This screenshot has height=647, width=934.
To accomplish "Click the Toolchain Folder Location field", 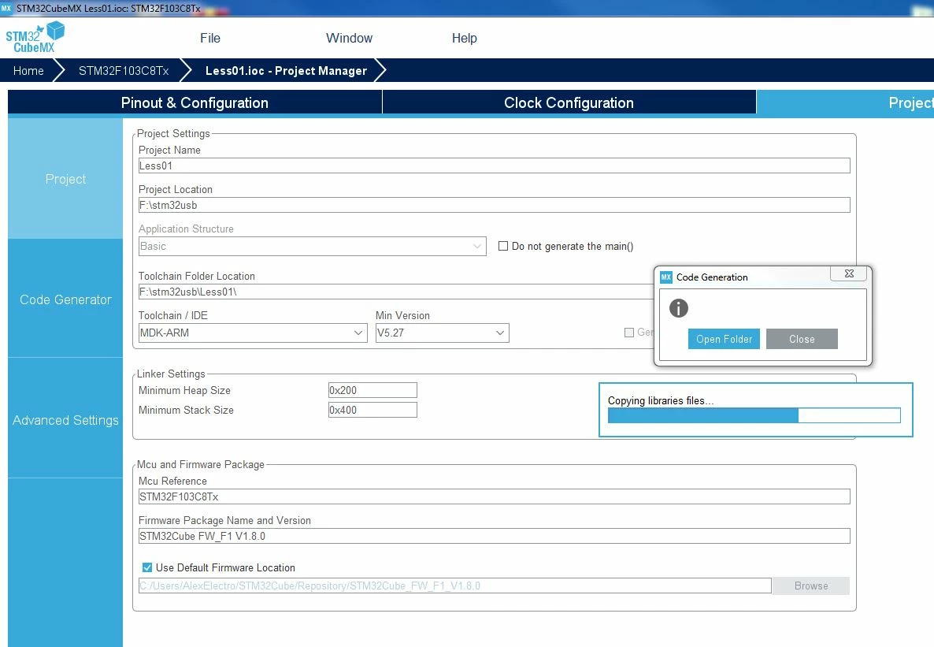I will pyautogui.click(x=395, y=292).
